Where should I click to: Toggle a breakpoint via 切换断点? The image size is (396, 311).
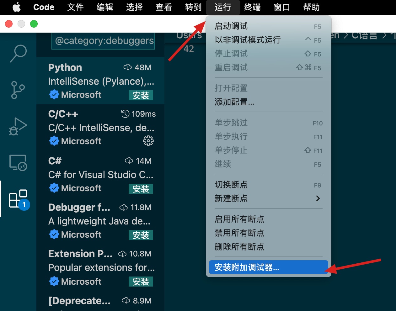point(231,185)
